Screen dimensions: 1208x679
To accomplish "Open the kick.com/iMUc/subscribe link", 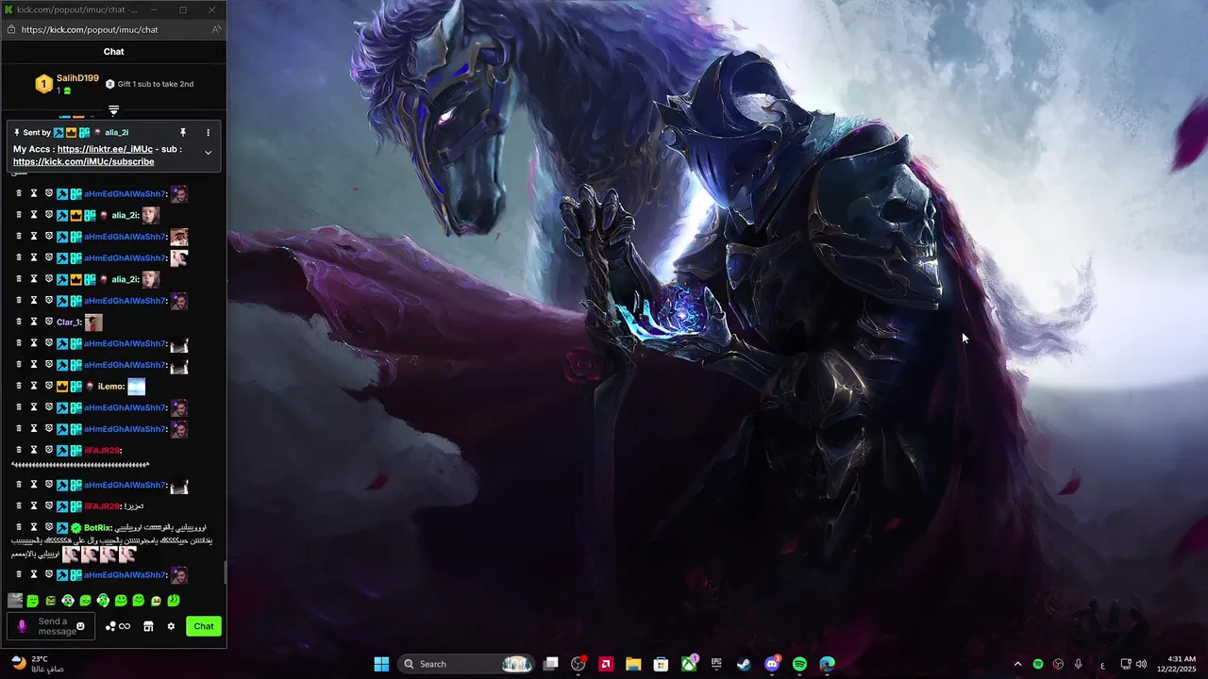I will click(83, 162).
